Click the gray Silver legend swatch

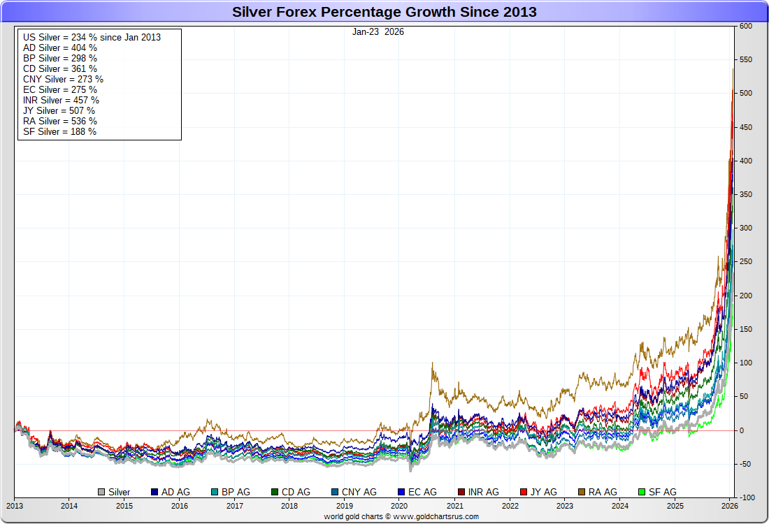click(x=101, y=493)
